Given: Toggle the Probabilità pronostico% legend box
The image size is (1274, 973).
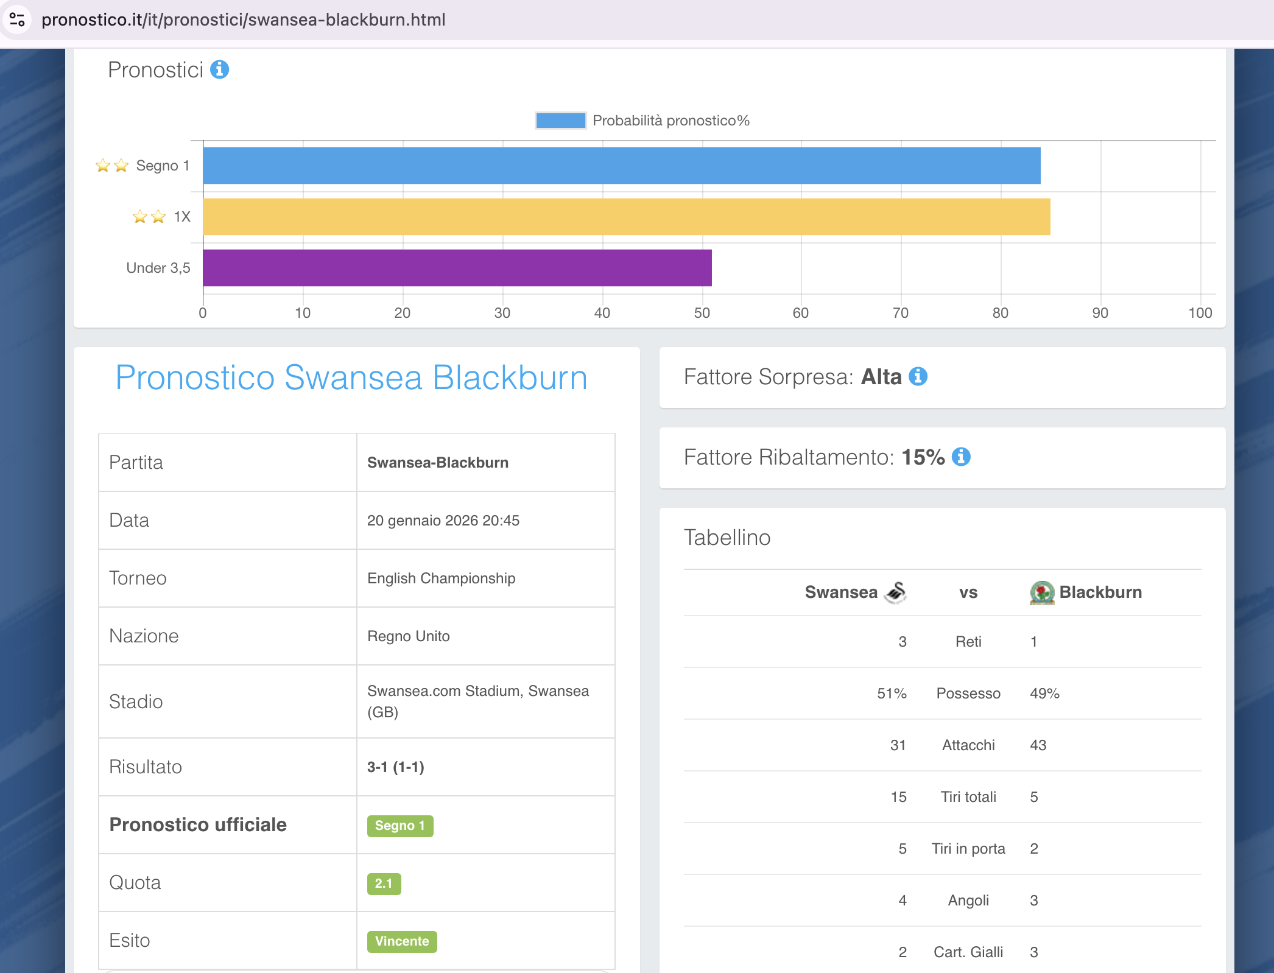Looking at the screenshot, I should (560, 121).
